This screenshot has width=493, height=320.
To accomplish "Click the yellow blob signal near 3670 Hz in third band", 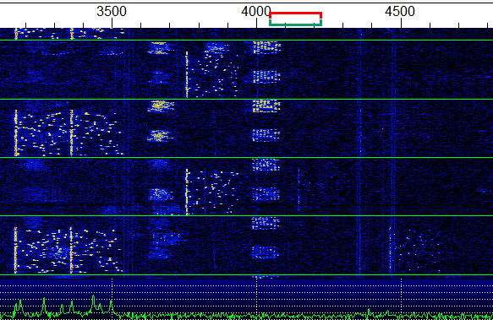I will pyautogui.click(x=161, y=106).
